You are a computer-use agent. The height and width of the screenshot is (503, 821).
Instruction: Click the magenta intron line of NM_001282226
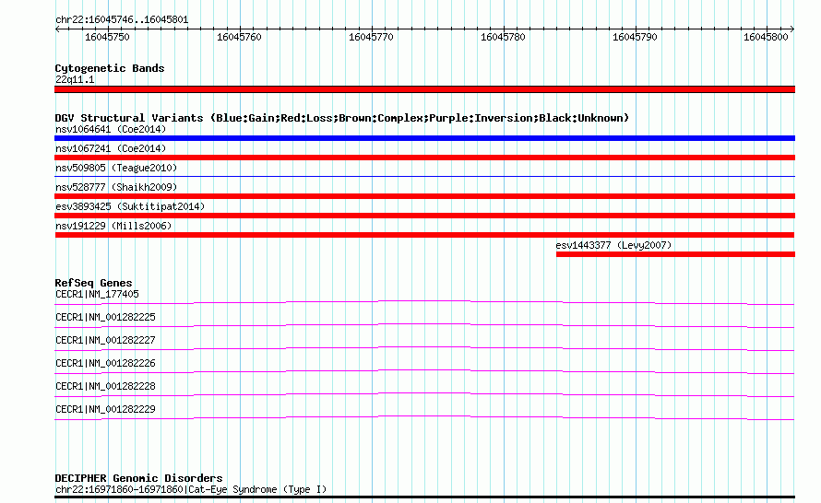[424, 371]
